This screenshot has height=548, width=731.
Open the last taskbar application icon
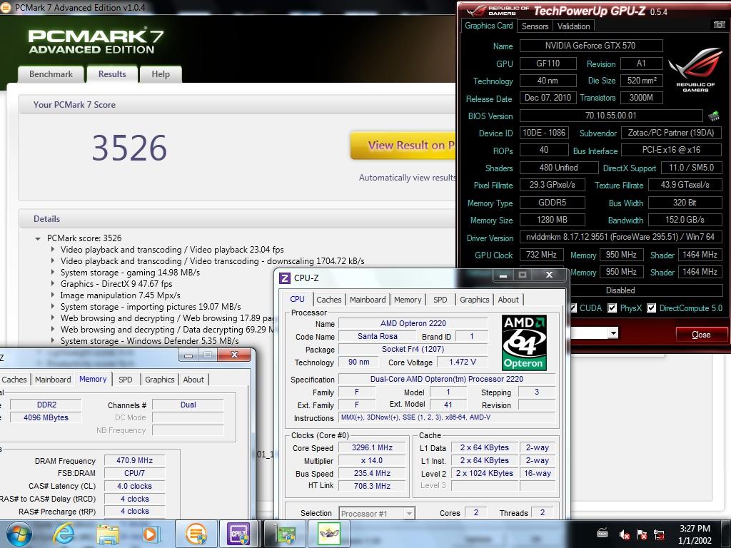click(x=329, y=534)
